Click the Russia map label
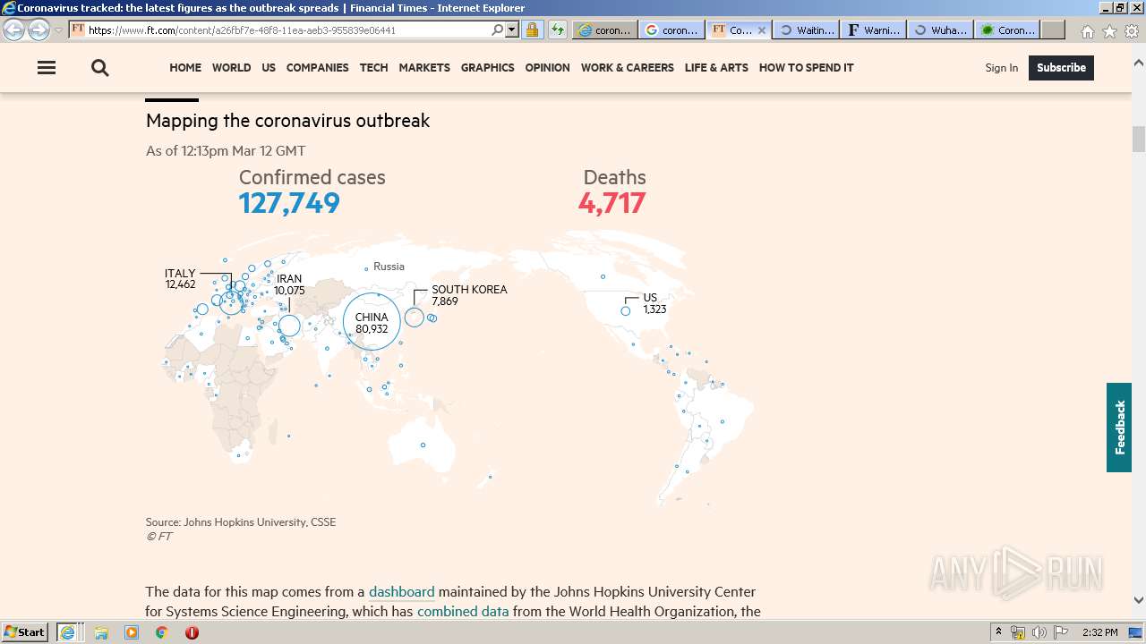This screenshot has height=644, width=1146. 389,267
